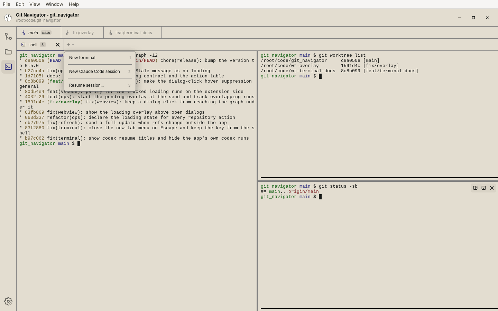The width and height of the screenshot is (498, 311).
Task: Open the commit graph view in sidebar
Action: (x=8, y=36)
